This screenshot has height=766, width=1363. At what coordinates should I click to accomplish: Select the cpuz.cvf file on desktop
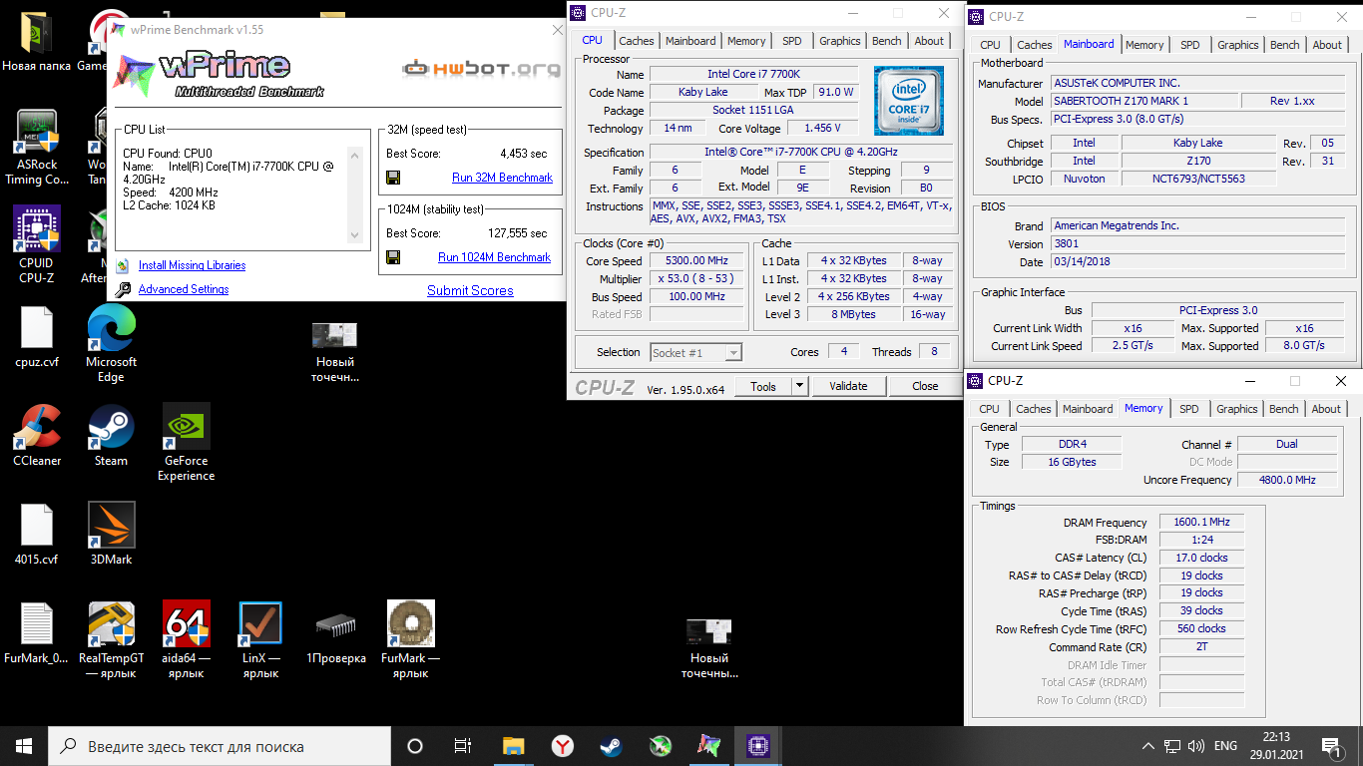[37, 337]
